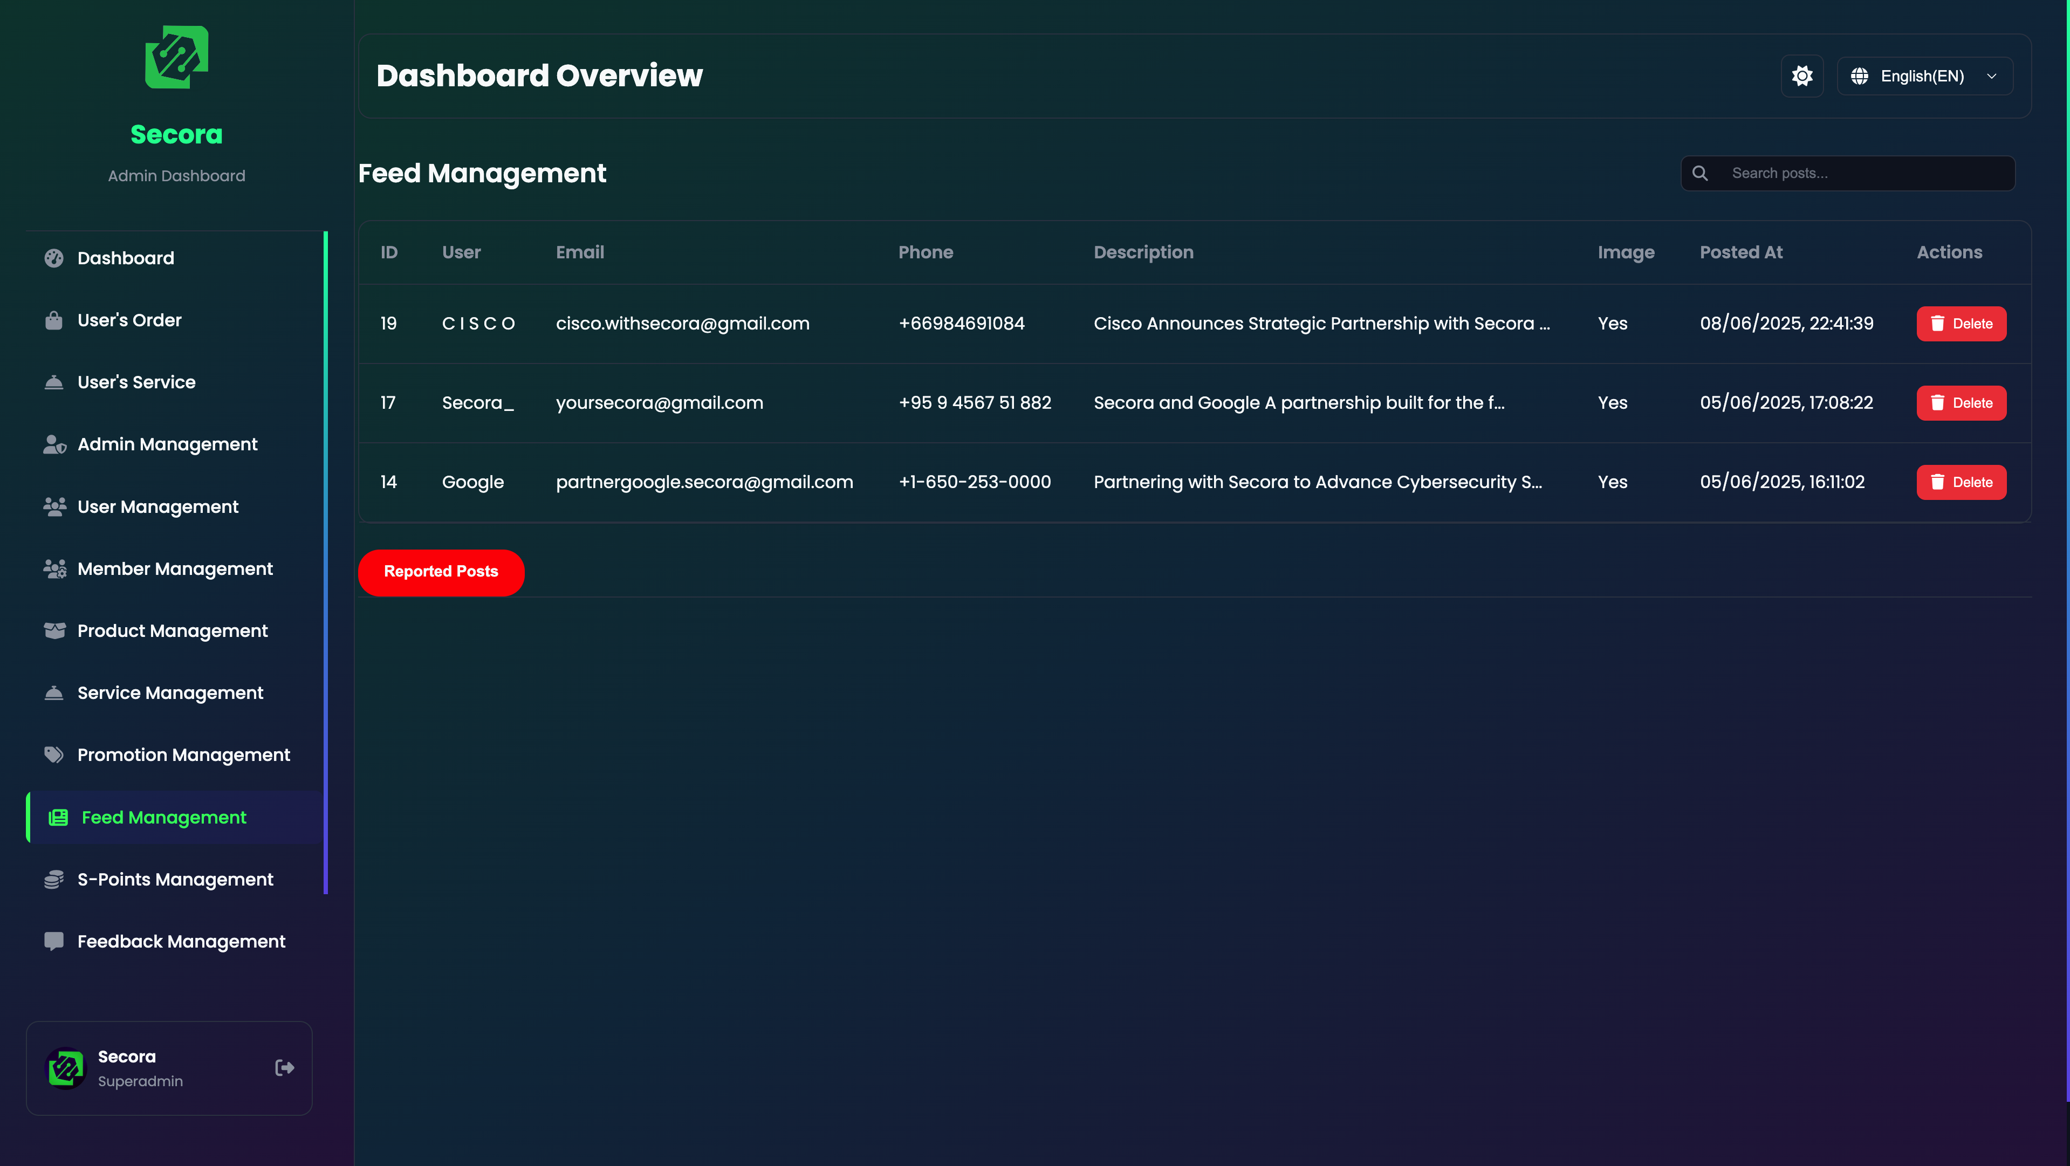Viewport: 2070px width, 1166px height.
Task: Click the logout icon beside Superadmin
Action: click(284, 1067)
